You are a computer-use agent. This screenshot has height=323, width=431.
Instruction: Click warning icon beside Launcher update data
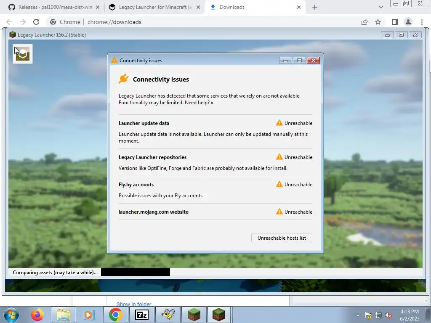[279, 123]
